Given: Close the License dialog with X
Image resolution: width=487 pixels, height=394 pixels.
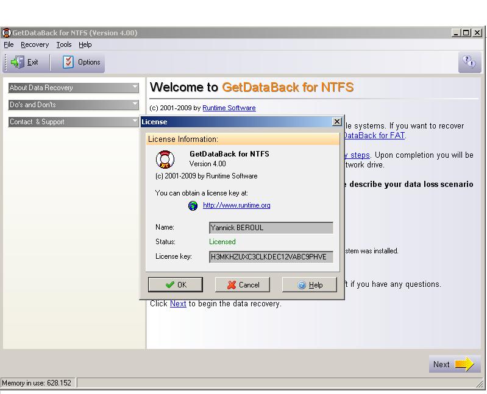Looking at the screenshot, I should [x=337, y=122].
